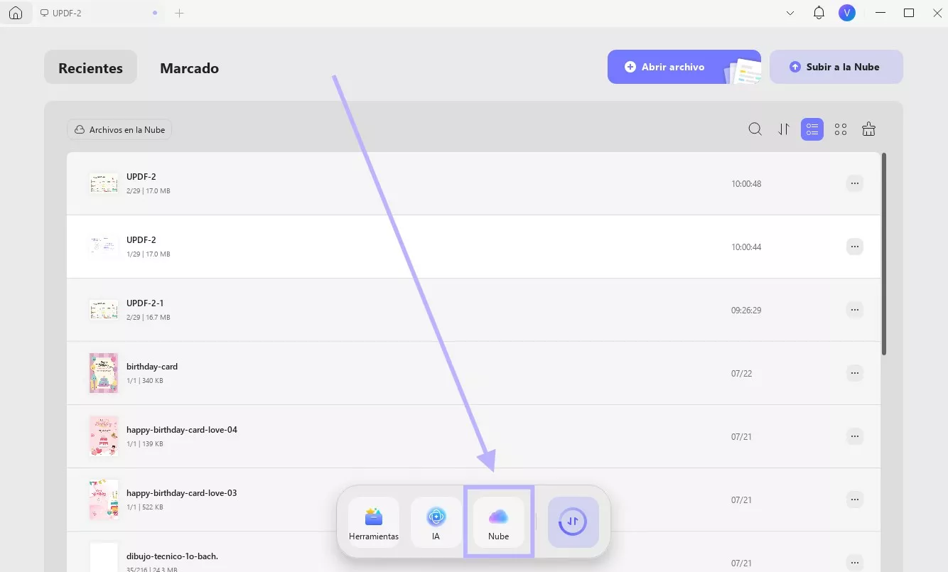Open happy-birthday-card-love-03 thumbnail
This screenshot has height=572, width=948.
coord(104,500)
